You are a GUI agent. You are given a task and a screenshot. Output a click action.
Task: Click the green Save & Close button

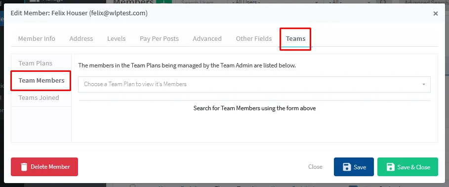408,167
